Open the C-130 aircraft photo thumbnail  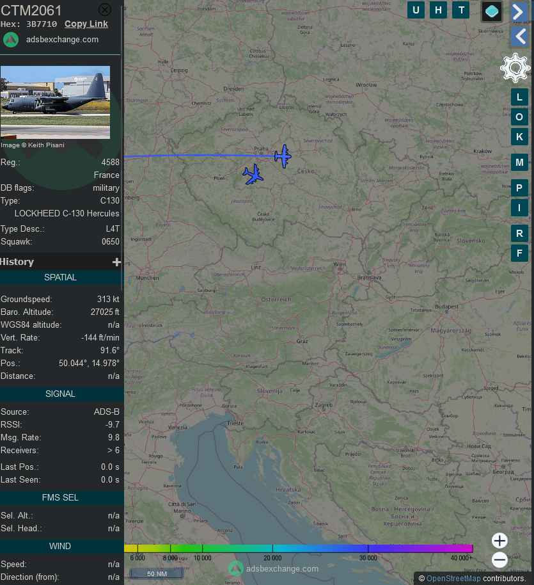tap(55, 102)
